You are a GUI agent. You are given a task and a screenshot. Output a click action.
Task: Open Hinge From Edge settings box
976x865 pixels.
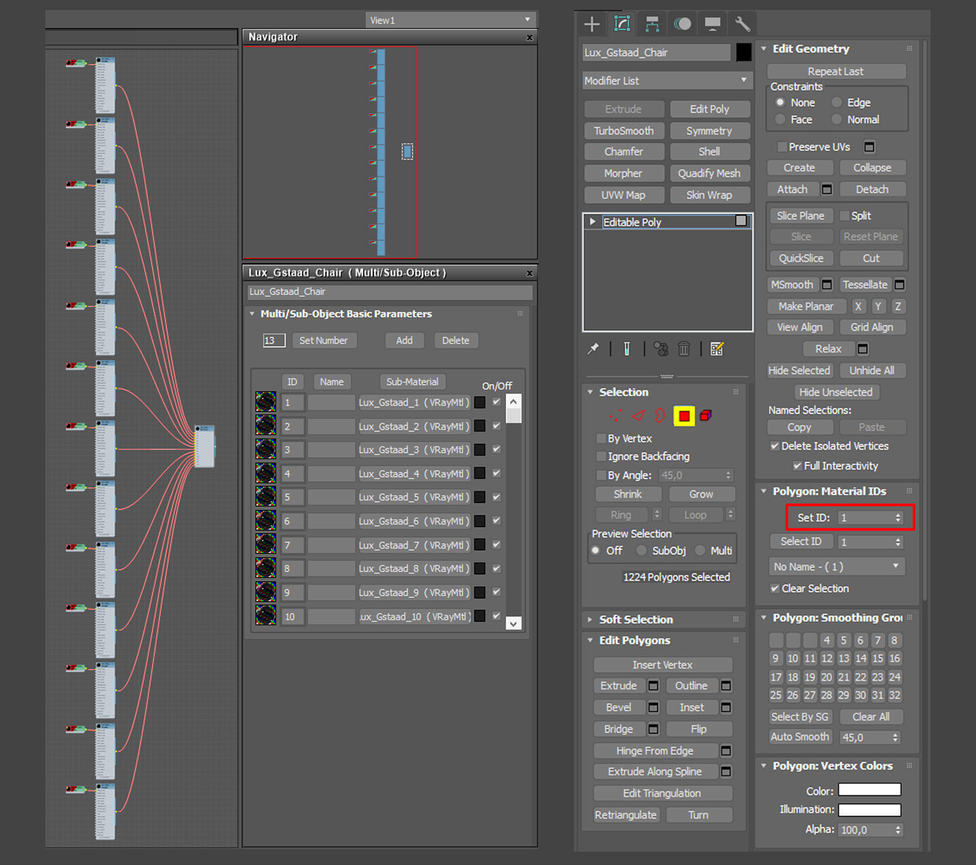pyautogui.click(x=726, y=751)
